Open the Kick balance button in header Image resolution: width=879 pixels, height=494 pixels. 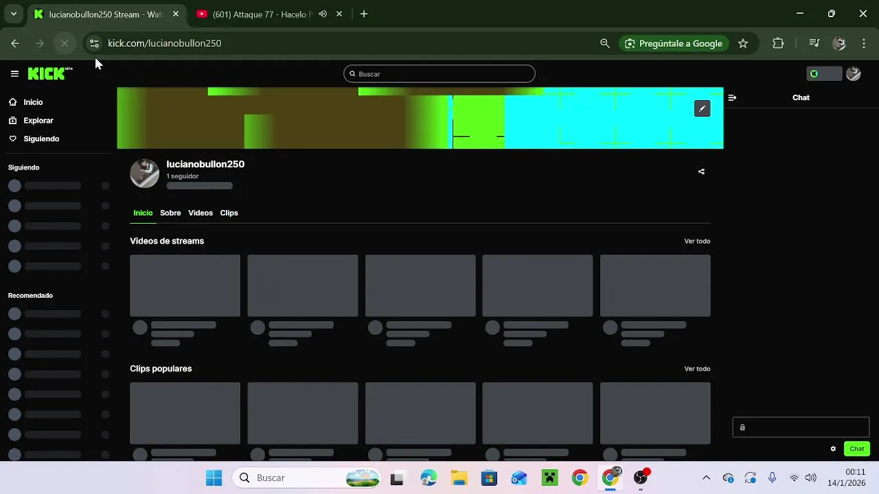point(824,74)
